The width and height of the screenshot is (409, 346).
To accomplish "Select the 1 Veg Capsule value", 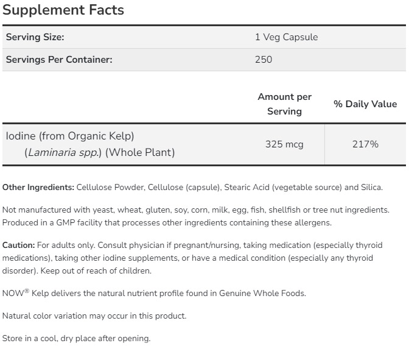I will click(286, 37).
